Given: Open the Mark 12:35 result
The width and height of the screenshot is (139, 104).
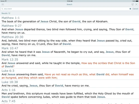Looking at the screenshot, I should coord(69,63).
